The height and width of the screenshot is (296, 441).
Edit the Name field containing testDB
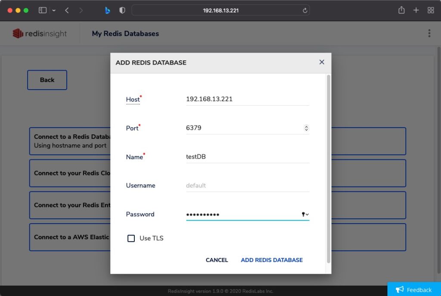(x=248, y=157)
